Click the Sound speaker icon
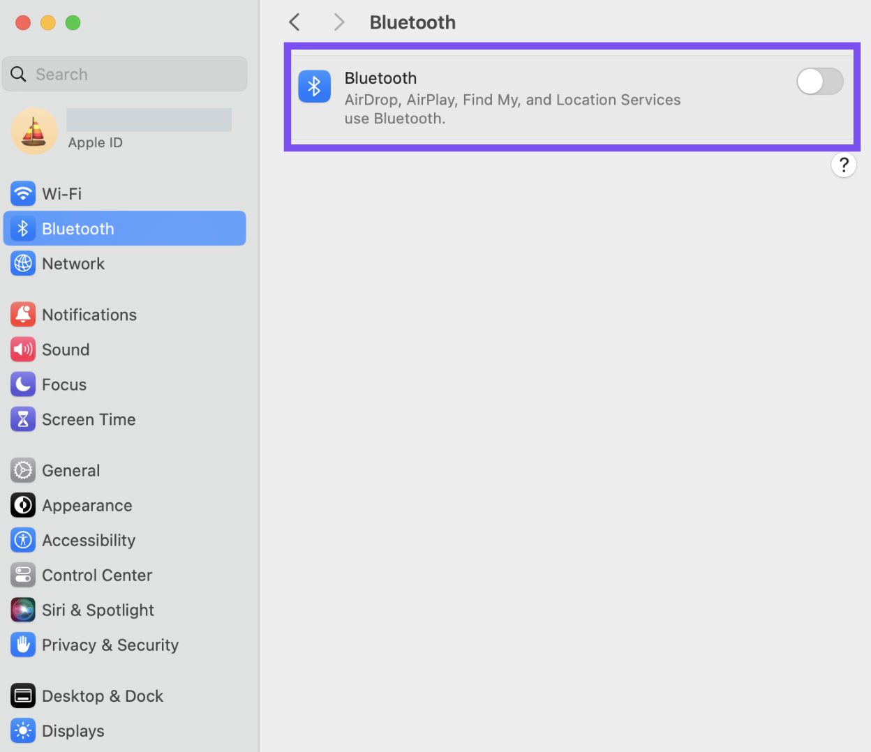Viewport: 871px width, 752px height. click(x=23, y=349)
